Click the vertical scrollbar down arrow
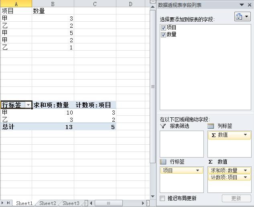This screenshot has width=254, height=207. 152,196
